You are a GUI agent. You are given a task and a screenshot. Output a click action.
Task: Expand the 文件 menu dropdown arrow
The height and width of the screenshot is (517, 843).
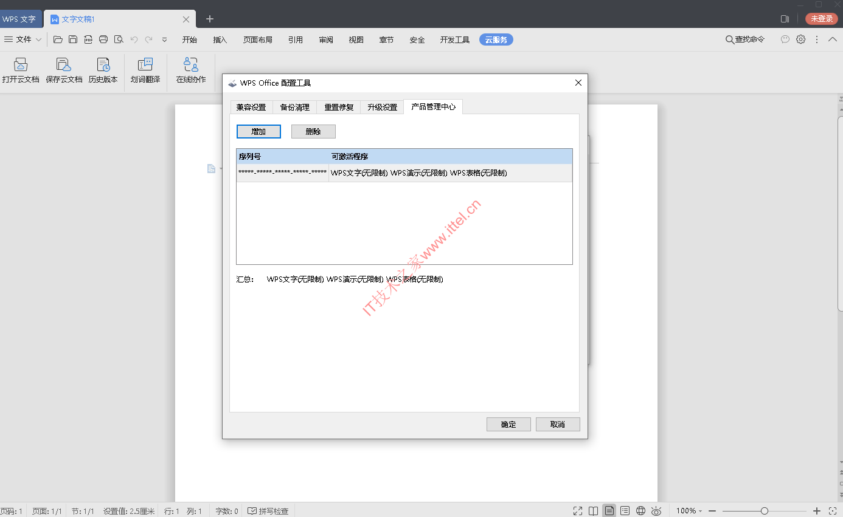39,39
